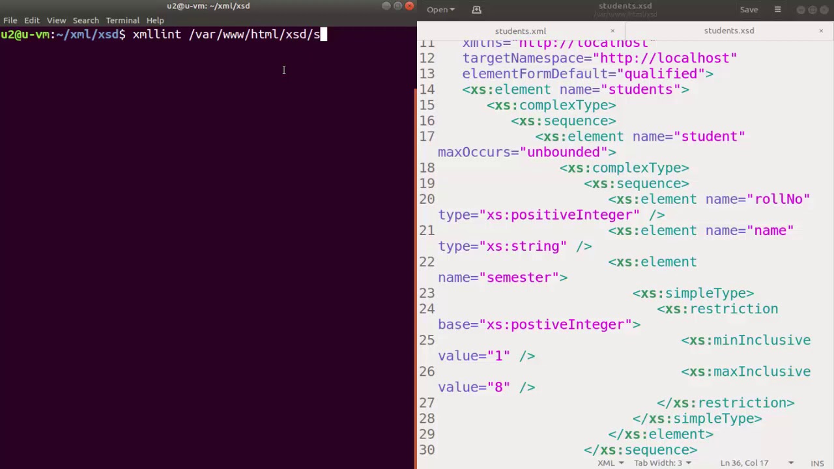Click closing xs:sequence tag on line 30

[x=640, y=449]
